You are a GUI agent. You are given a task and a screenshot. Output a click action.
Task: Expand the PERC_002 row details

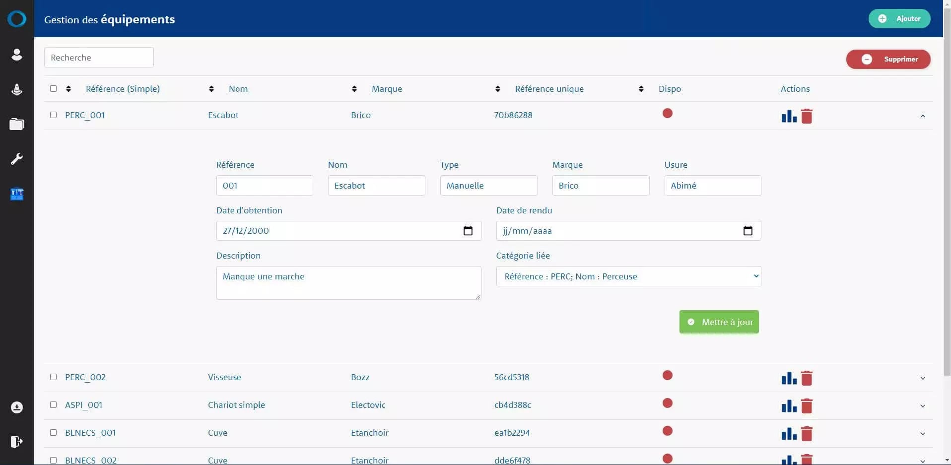point(922,378)
